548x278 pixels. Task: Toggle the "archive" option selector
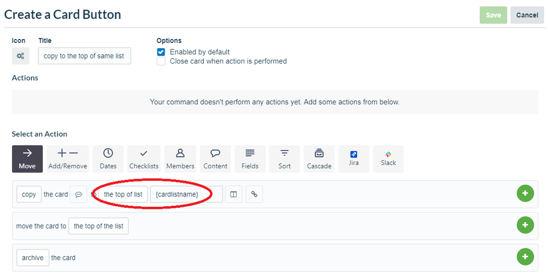[x=33, y=258]
